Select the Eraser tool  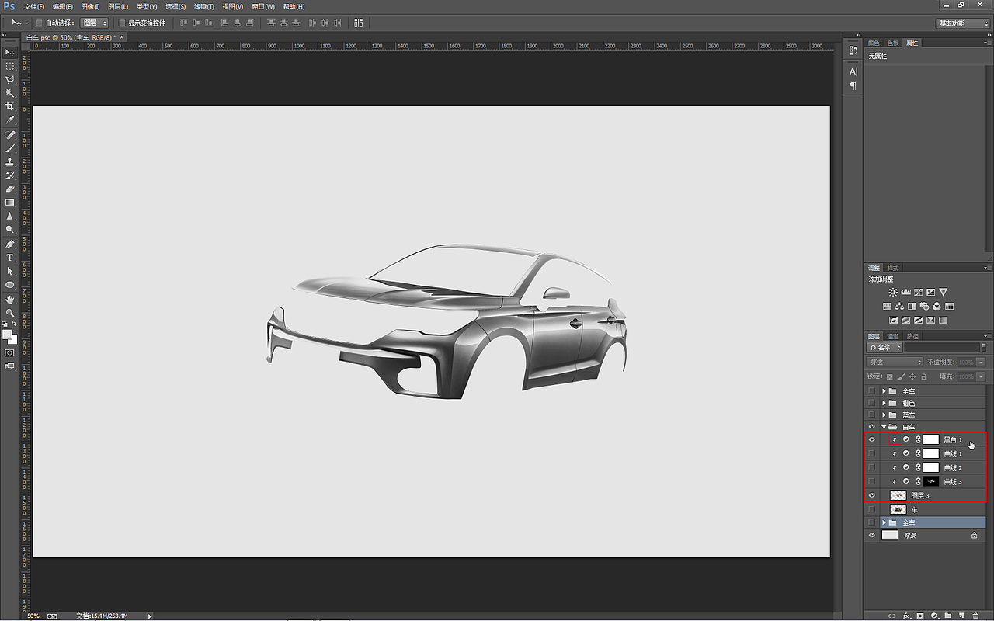[x=10, y=189]
